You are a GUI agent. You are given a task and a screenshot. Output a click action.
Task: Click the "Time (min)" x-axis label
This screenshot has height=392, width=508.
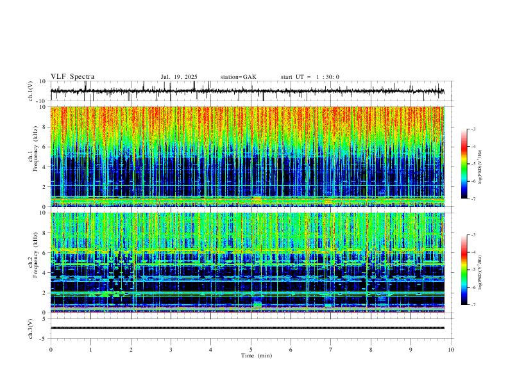[x=257, y=355]
